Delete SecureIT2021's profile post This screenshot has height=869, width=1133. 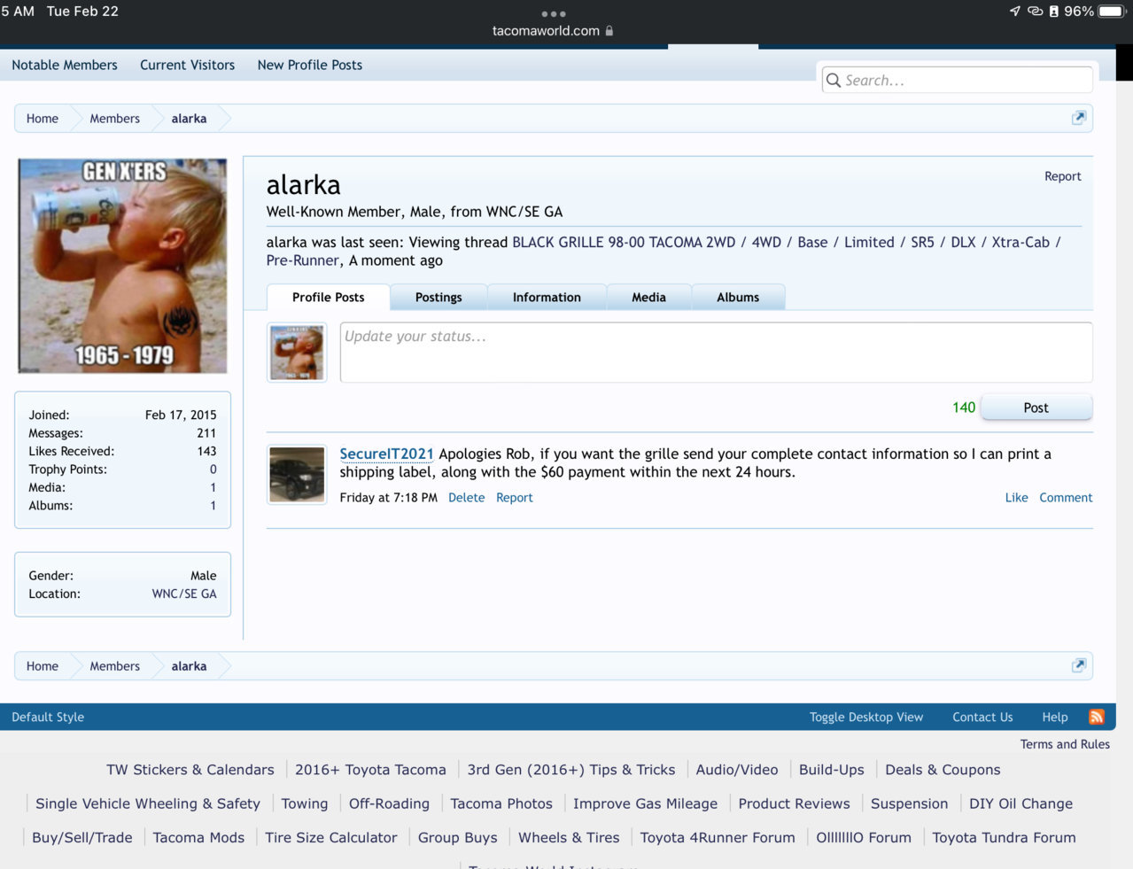[466, 498]
